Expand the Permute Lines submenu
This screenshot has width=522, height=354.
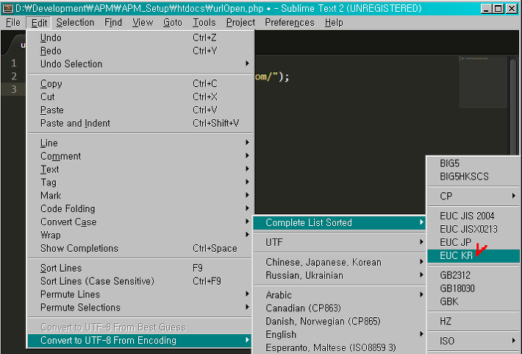[140, 294]
